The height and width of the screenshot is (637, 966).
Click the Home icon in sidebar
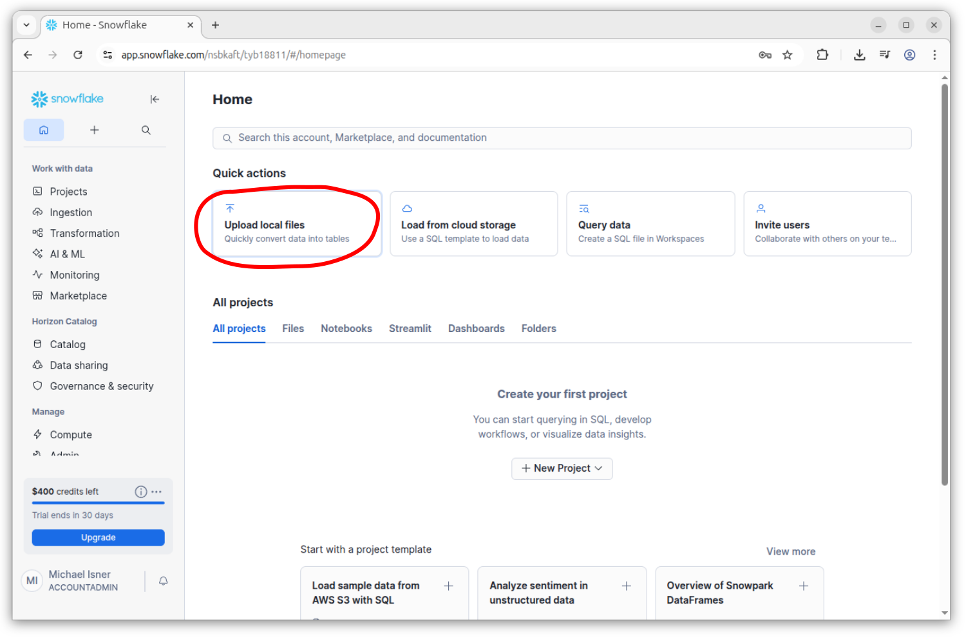(x=44, y=130)
